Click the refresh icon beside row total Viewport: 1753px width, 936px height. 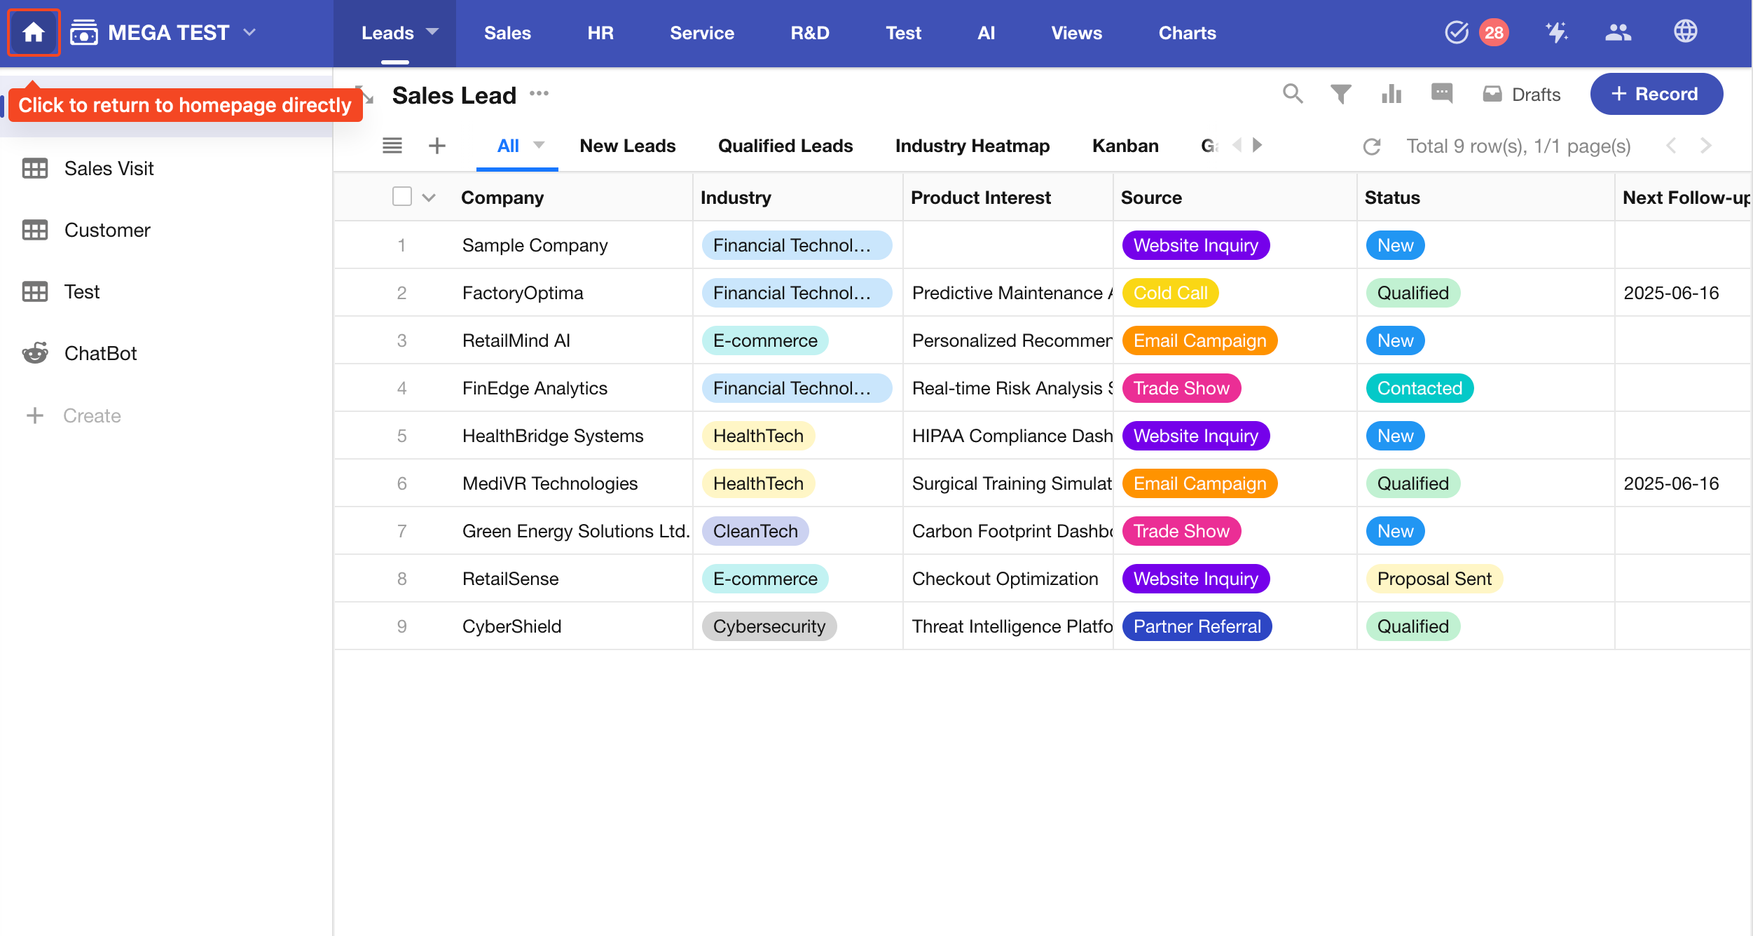click(x=1371, y=146)
